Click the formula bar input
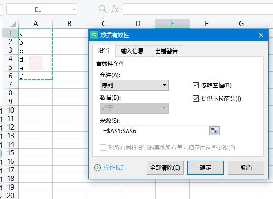This screenshot has height=199, width=273. pos(198,9)
